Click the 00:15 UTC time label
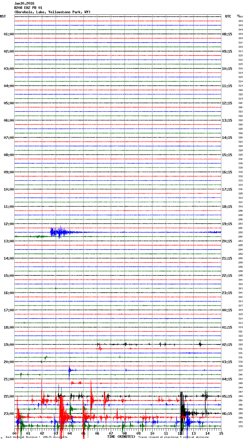 click(227, 310)
